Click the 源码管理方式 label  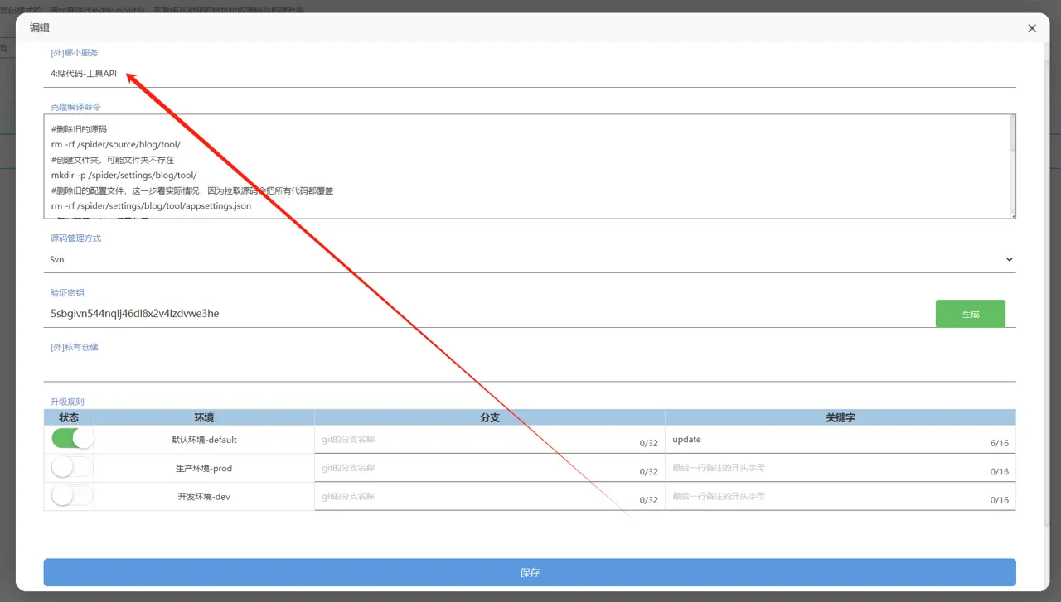(x=75, y=238)
